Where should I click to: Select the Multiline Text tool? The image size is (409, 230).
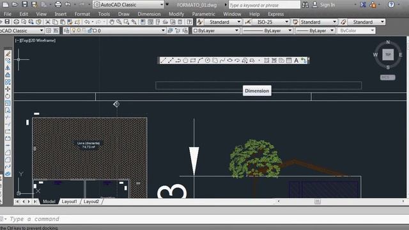(x=296, y=61)
